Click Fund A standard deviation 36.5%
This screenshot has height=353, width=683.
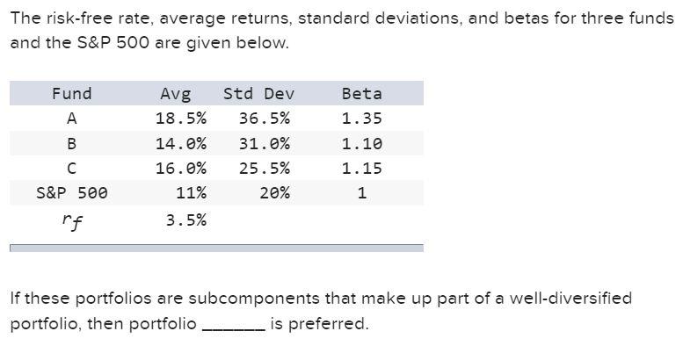pos(264,119)
